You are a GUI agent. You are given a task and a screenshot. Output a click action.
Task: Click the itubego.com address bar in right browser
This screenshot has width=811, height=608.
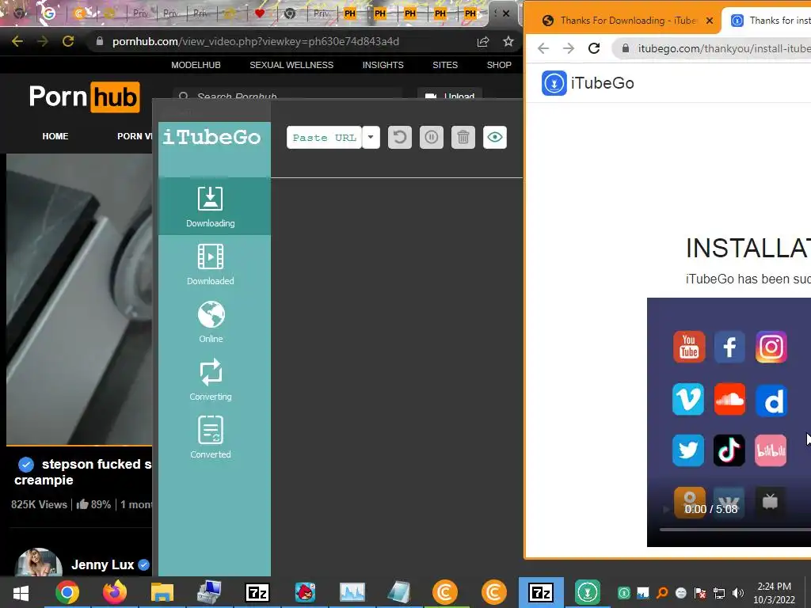(x=712, y=48)
